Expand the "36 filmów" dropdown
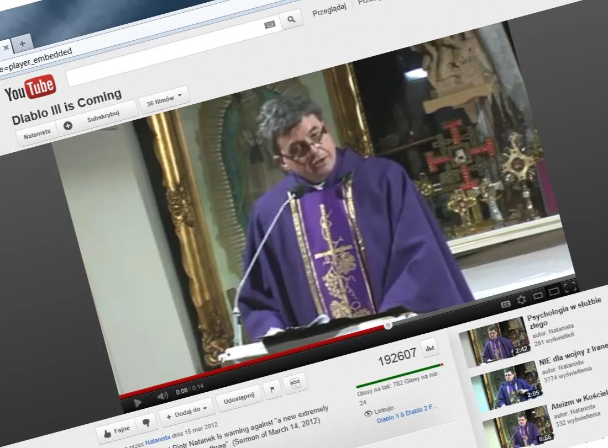The width and height of the screenshot is (608, 448). point(164,100)
